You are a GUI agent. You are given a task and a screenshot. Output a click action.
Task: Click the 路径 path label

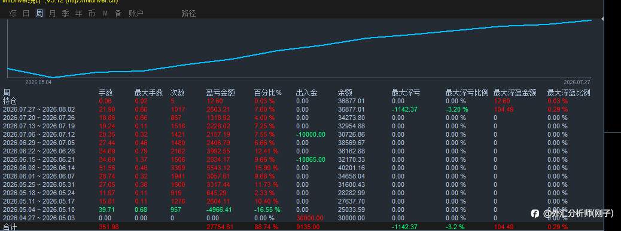pyautogui.click(x=188, y=13)
